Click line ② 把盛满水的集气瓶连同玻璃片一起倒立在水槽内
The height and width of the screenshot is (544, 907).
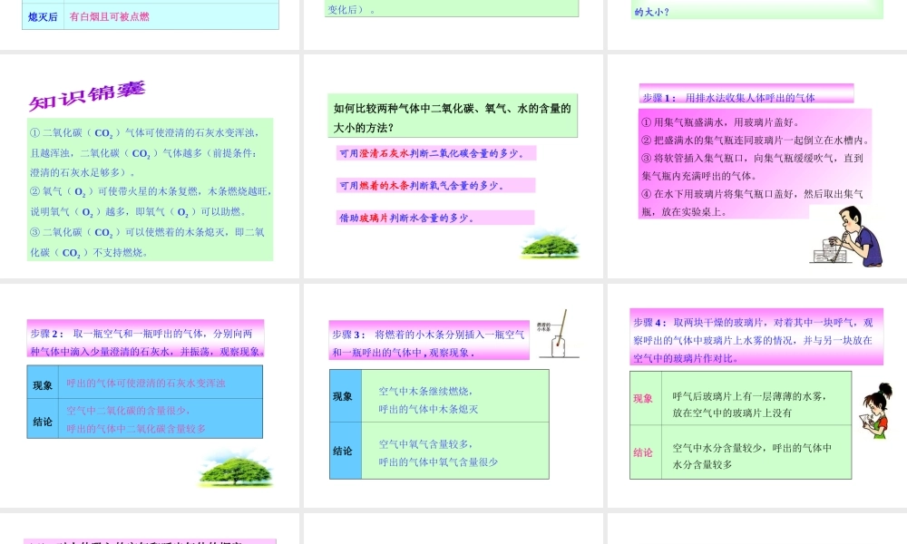756,140
